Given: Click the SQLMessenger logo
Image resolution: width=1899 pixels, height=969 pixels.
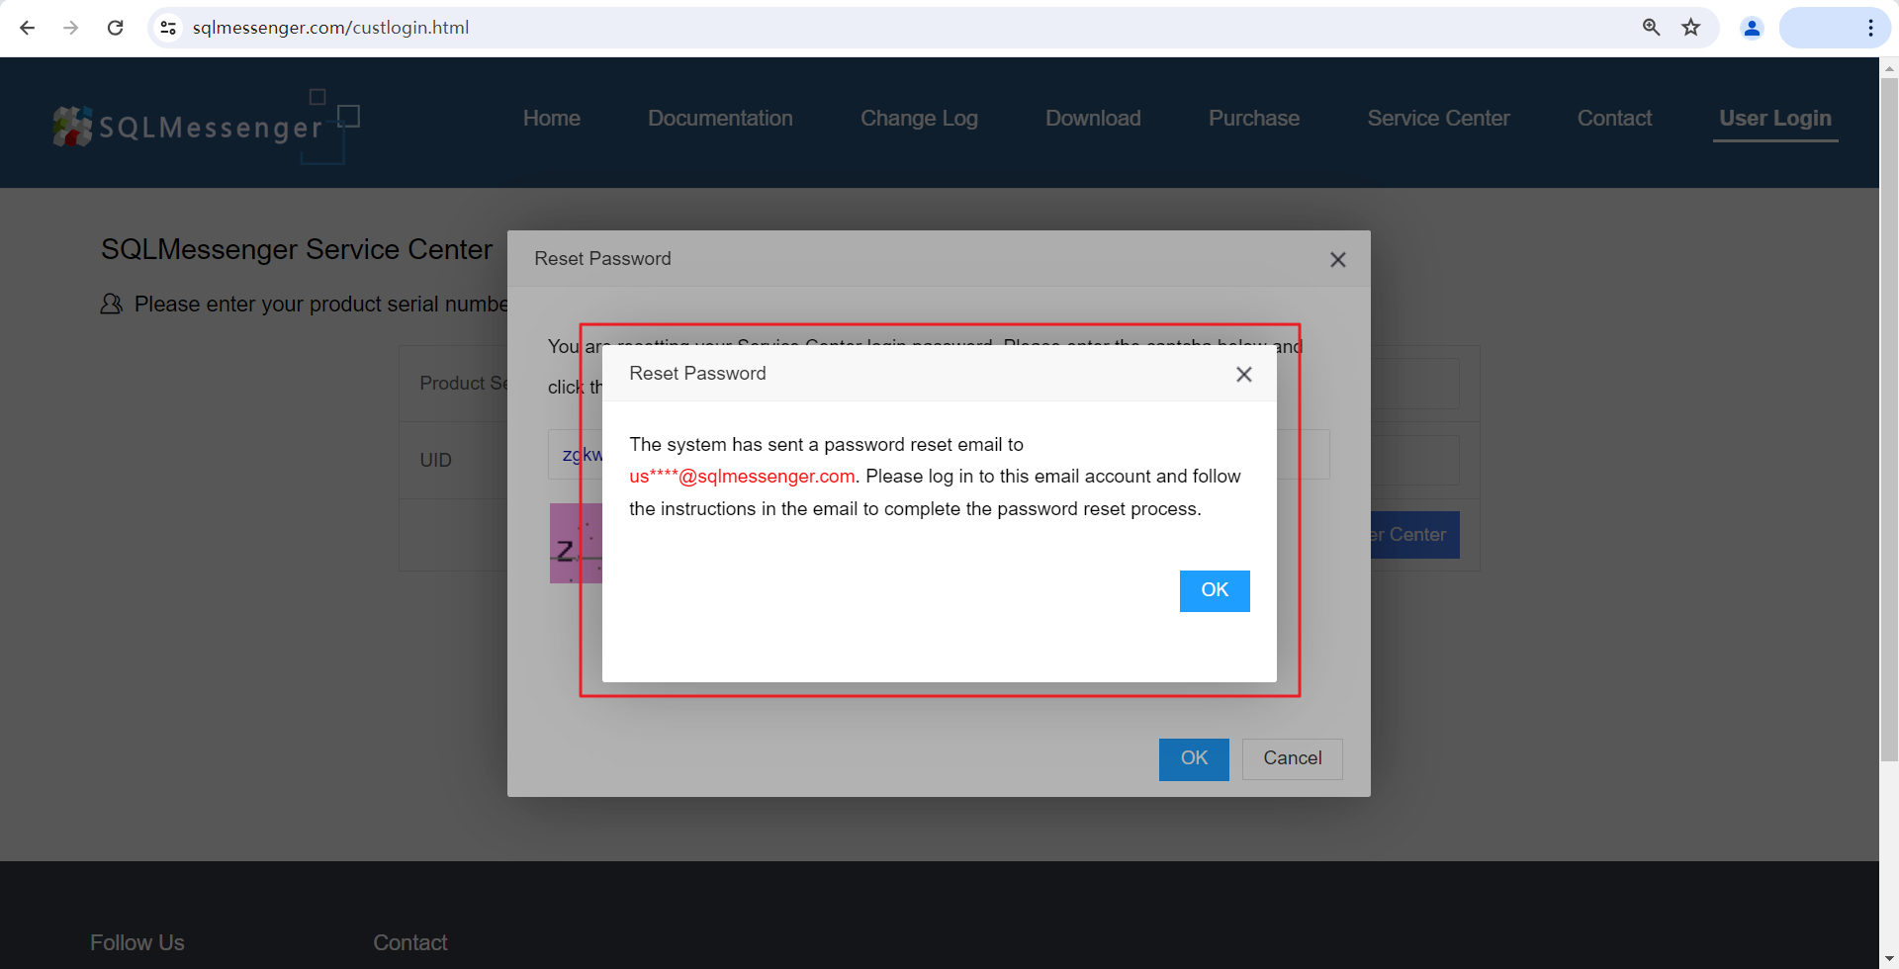Looking at the screenshot, I should click(x=206, y=127).
